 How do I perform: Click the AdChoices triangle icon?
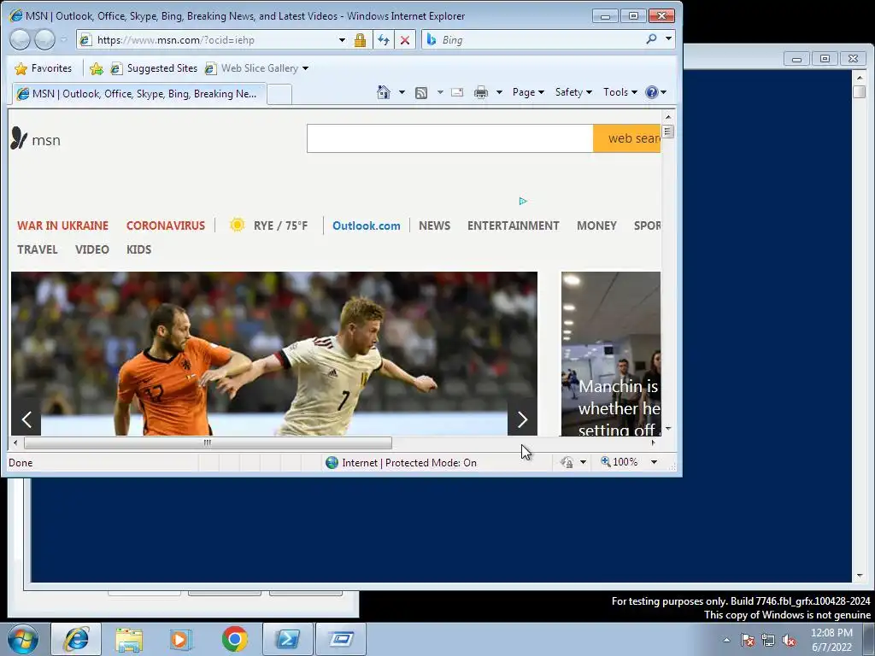click(523, 201)
